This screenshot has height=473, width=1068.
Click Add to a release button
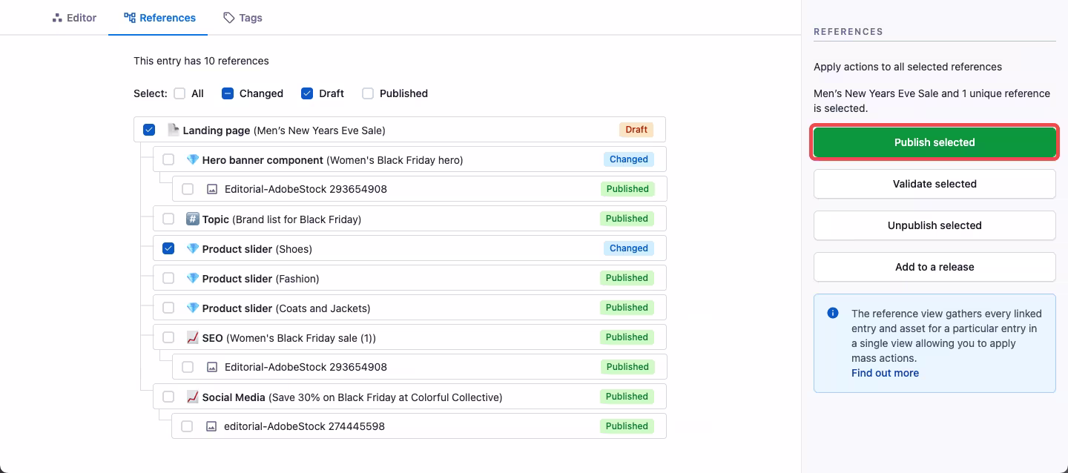click(934, 267)
